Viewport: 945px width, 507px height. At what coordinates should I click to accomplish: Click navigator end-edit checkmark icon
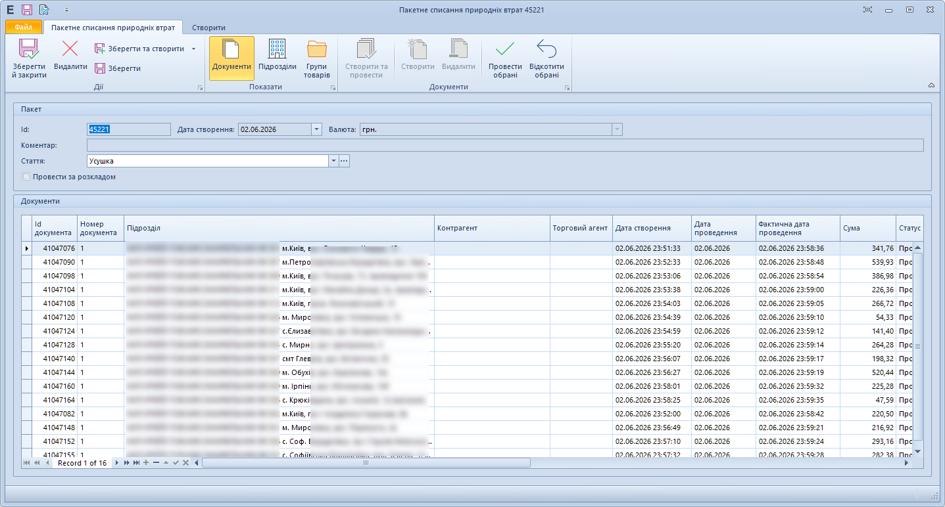point(176,463)
